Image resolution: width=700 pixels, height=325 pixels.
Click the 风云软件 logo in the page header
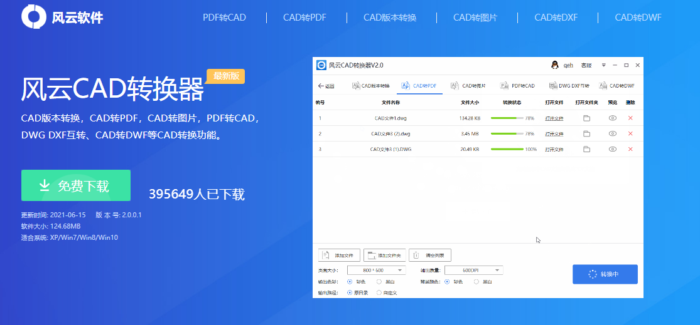(63, 16)
